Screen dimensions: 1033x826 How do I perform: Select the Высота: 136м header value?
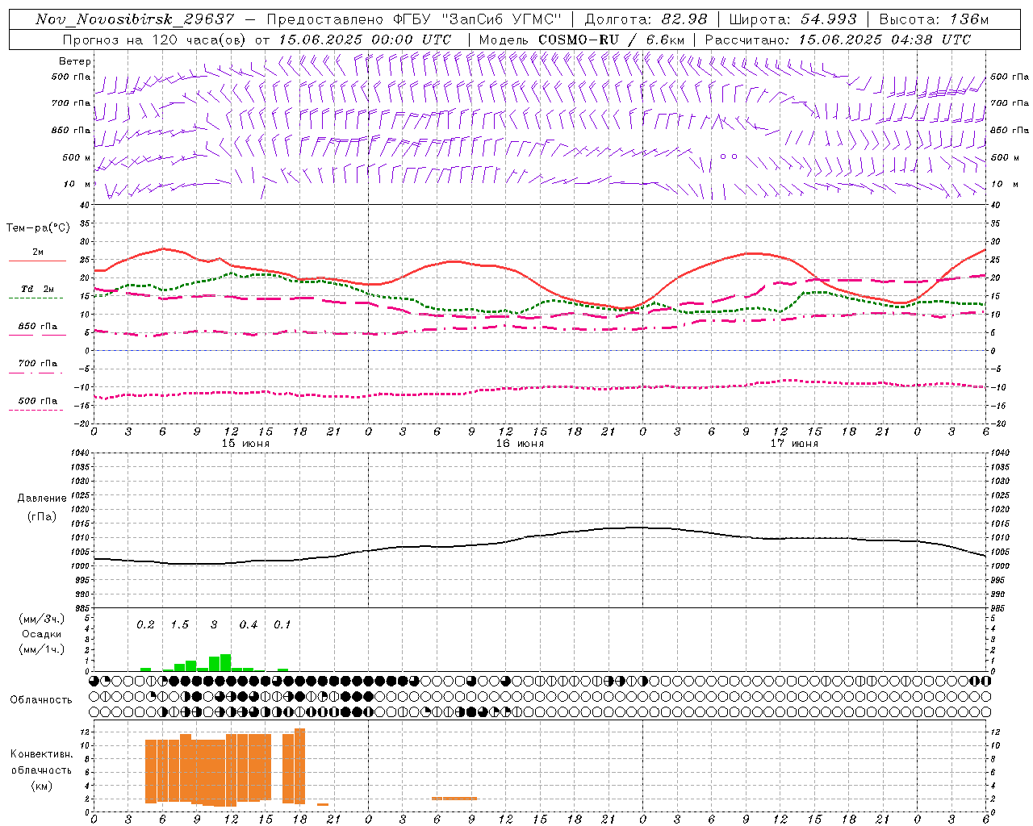(x=934, y=19)
